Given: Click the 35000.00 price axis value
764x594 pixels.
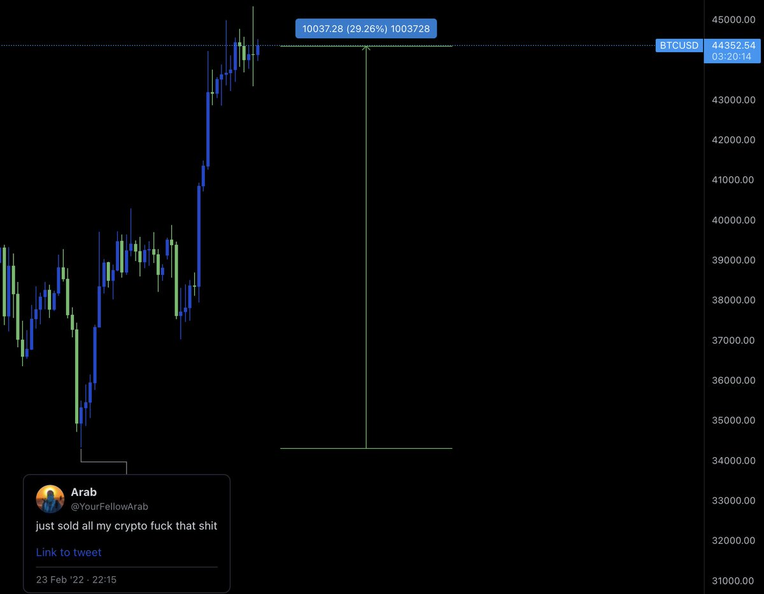Looking at the screenshot, I should point(733,420).
